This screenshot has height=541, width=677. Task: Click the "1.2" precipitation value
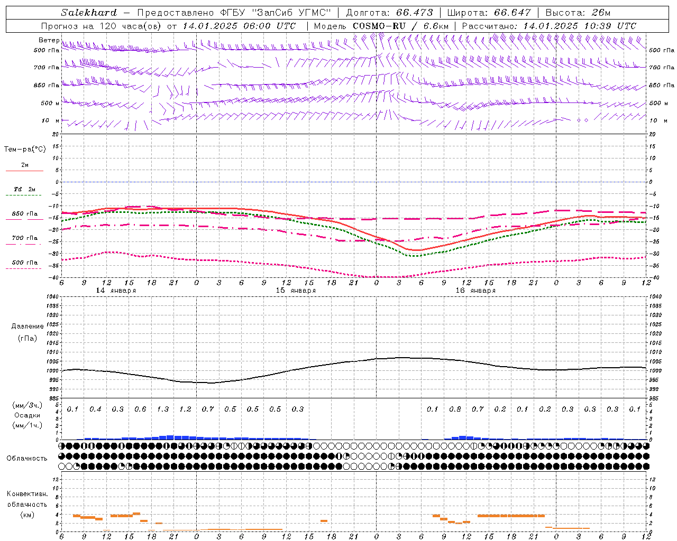185,409
